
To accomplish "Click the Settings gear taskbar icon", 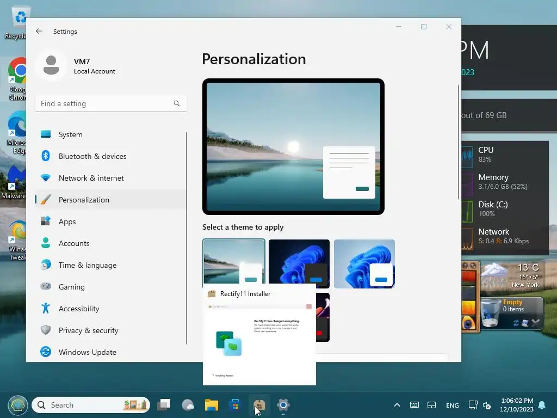I will [283, 405].
